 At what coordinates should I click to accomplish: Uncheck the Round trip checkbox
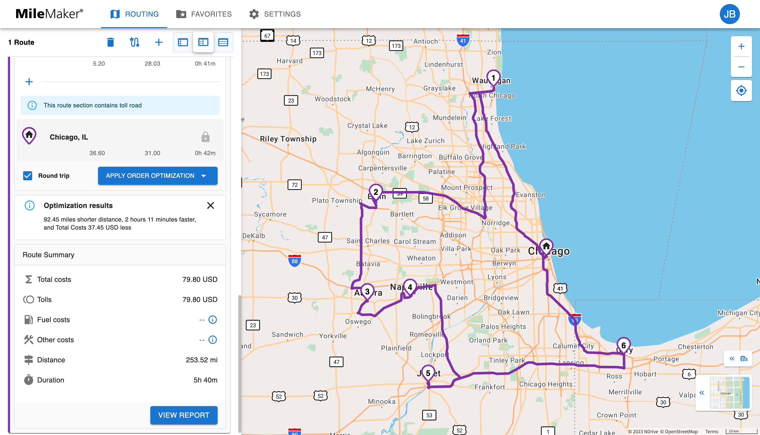(27, 176)
